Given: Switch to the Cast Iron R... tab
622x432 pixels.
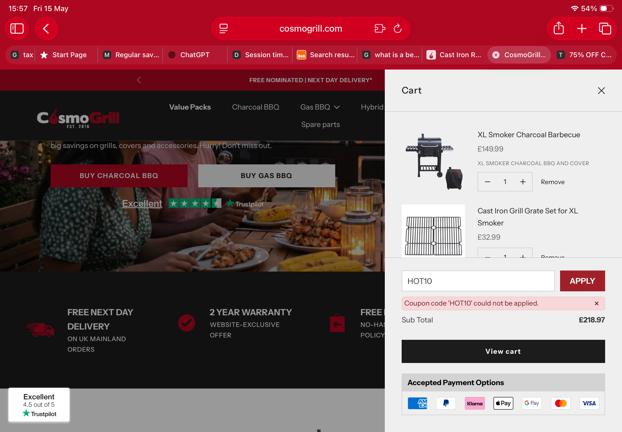Looking at the screenshot, I should 454,55.
